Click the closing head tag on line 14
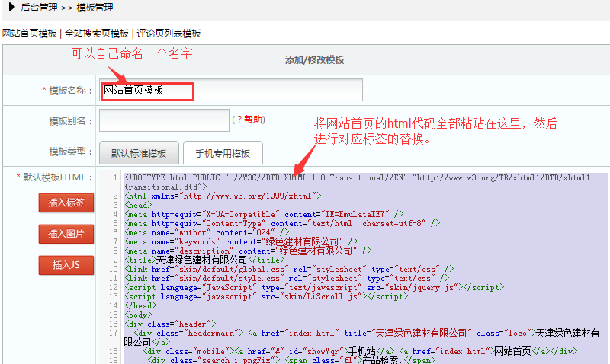 coord(138,305)
